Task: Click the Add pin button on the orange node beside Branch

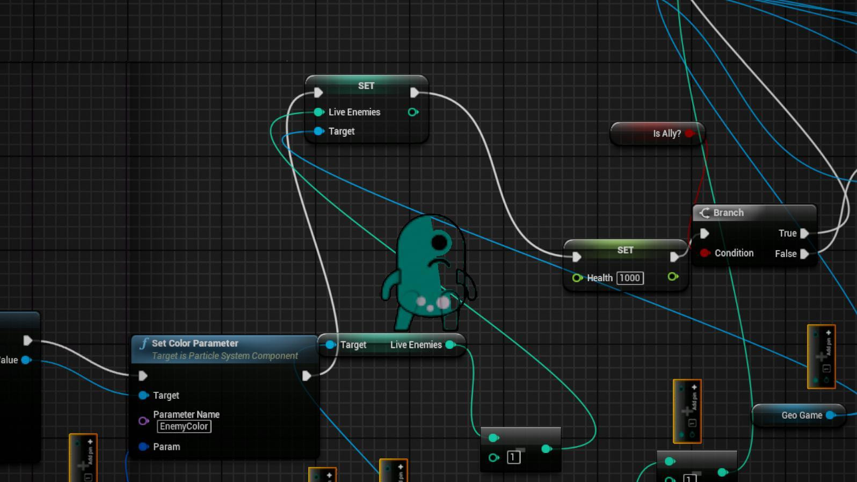Action: click(x=828, y=342)
